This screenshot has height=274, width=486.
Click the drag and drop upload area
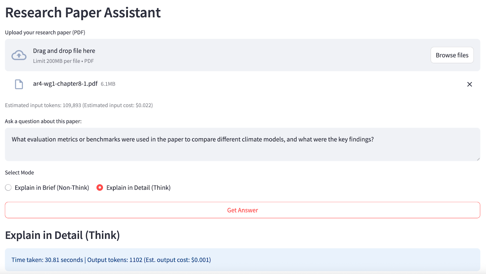pos(213,55)
